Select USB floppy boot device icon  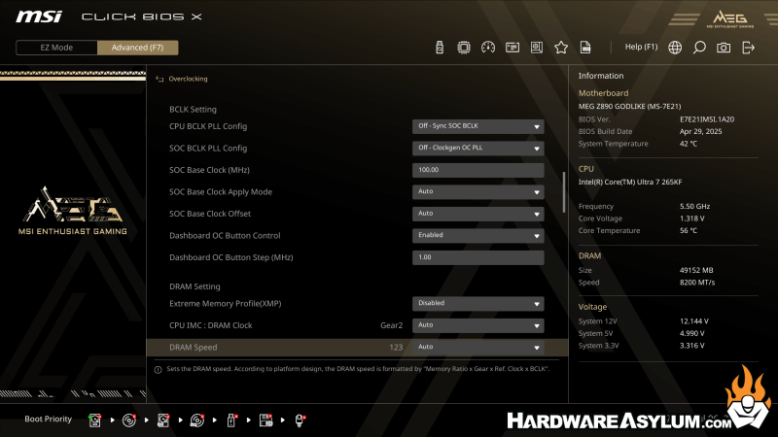(265, 420)
